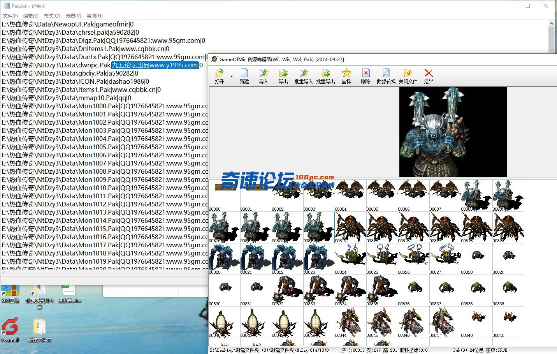Click the 坐标 star icon
Viewport: 557px width, 354px height.
(346, 76)
